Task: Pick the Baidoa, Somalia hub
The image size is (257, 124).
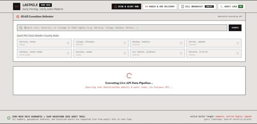Action: coord(157,43)
